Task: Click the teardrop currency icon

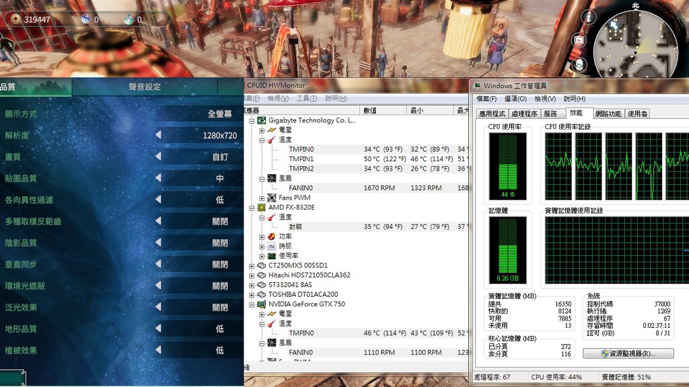Action: click(129, 19)
